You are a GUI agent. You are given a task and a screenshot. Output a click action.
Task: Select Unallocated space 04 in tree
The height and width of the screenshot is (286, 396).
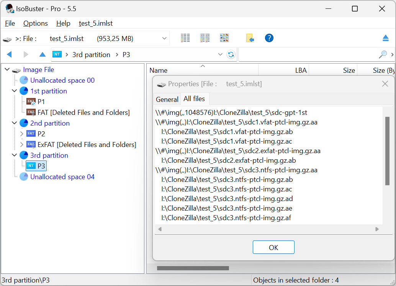[x=62, y=177]
